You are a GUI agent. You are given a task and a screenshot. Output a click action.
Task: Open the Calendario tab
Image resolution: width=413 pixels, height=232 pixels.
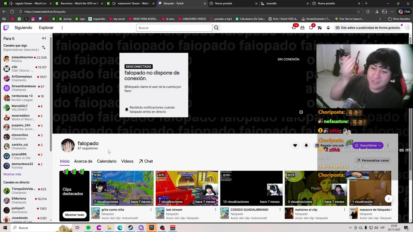(x=106, y=161)
